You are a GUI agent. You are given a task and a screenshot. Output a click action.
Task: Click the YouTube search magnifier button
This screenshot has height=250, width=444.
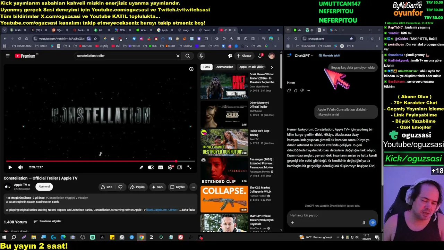(x=188, y=56)
